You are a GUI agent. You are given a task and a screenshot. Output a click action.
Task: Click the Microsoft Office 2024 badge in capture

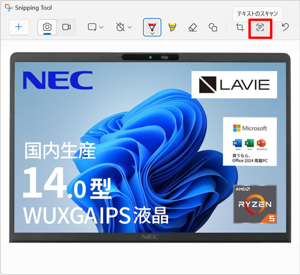tap(250, 141)
